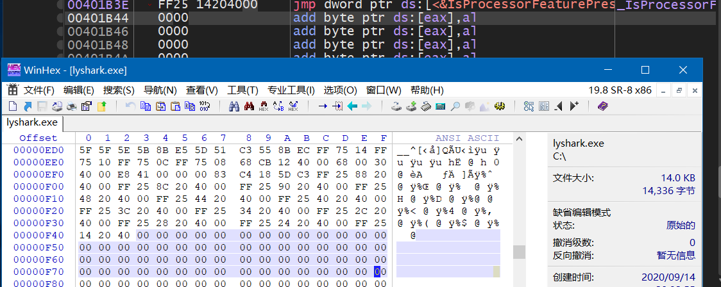
Task: Open the 工具(T) menu
Action: tap(242, 90)
